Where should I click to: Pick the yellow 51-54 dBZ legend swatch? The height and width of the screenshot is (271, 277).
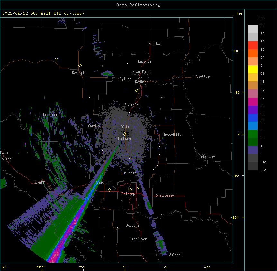click(253, 69)
